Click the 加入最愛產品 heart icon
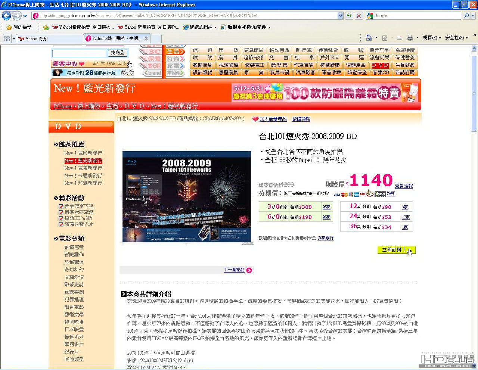This screenshot has height=370, width=478. click(x=255, y=119)
